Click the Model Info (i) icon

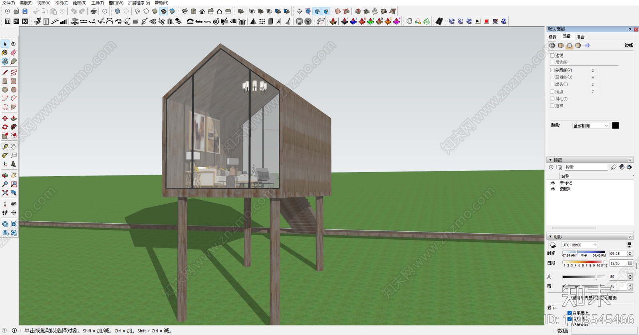point(105,11)
